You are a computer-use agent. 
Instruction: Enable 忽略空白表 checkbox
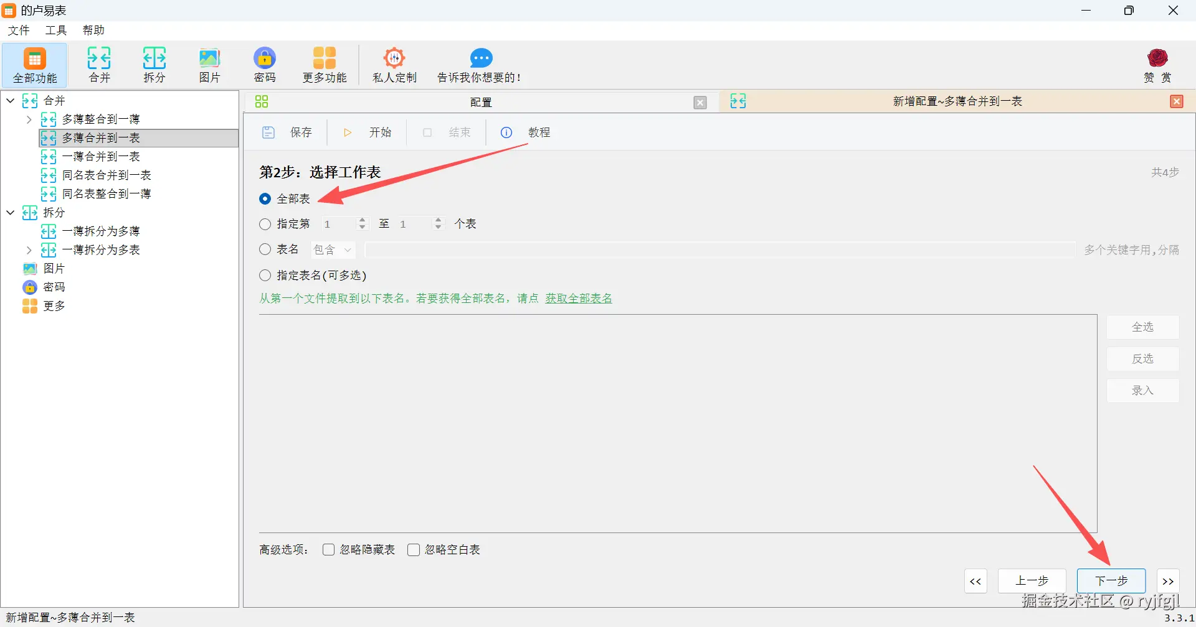pyautogui.click(x=414, y=550)
